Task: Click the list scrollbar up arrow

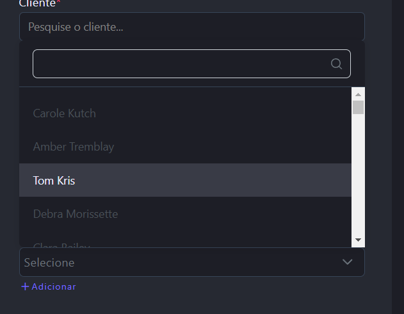Action: pos(358,94)
